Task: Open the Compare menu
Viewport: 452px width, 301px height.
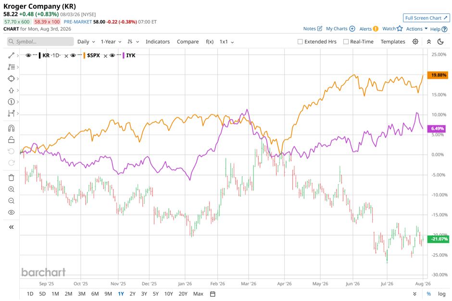Action: (188, 41)
